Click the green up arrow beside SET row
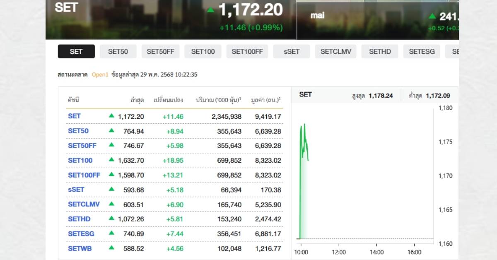 [111, 116]
